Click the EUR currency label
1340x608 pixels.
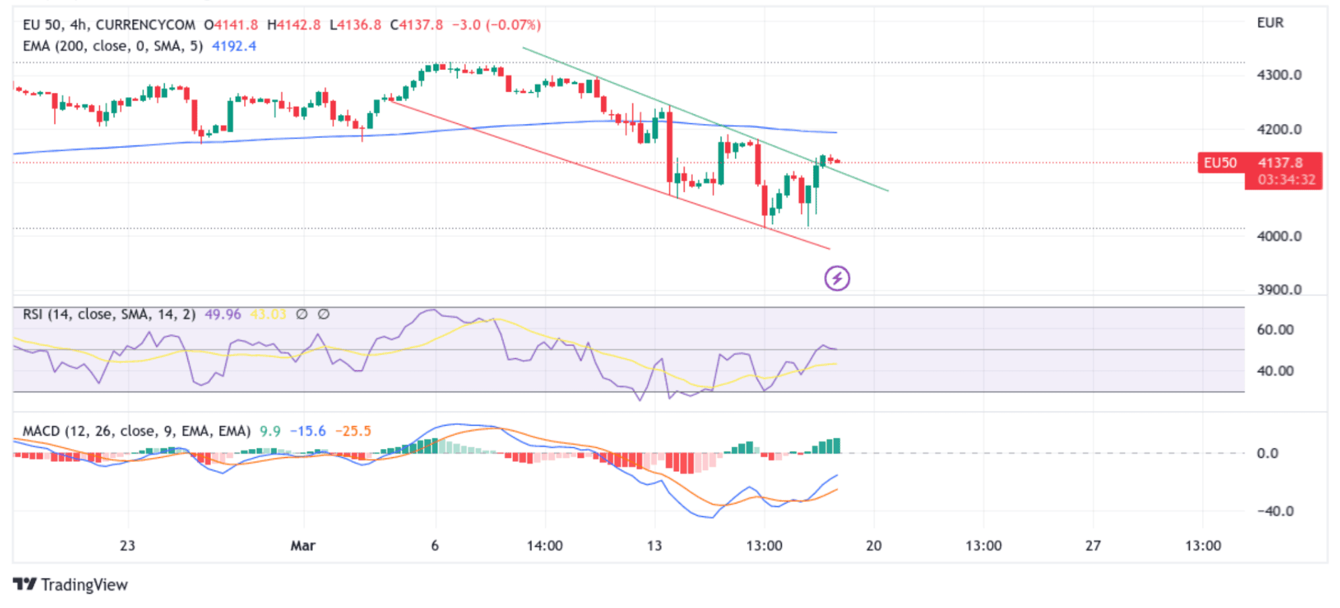click(x=1270, y=23)
